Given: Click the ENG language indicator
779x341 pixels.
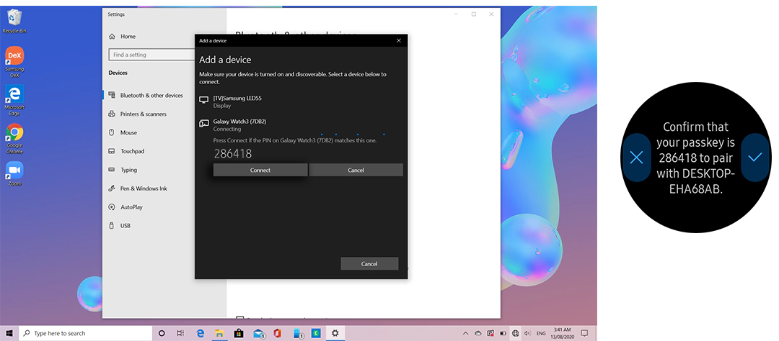Looking at the screenshot, I should pyautogui.click(x=541, y=333).
